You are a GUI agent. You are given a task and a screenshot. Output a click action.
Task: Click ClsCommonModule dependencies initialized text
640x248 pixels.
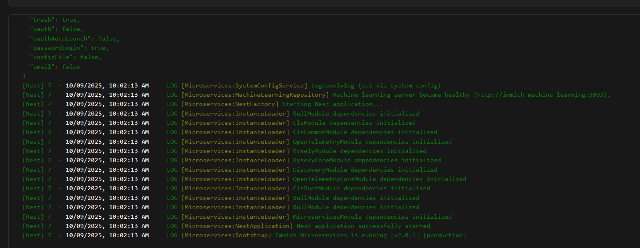(x=365, y=132)
